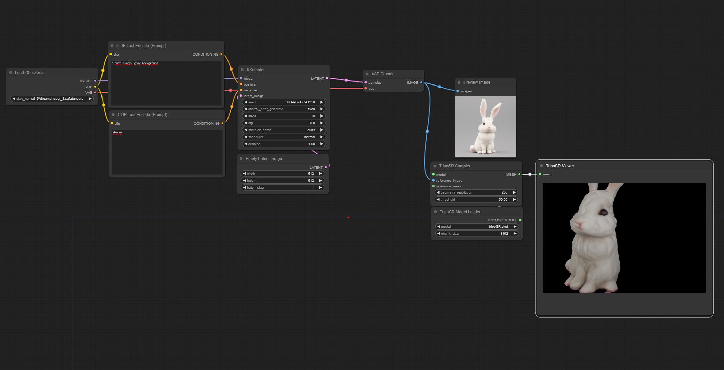Click the LATENT output socket of KSampler
The image size is (724, 370).
(x=327, y=78)
